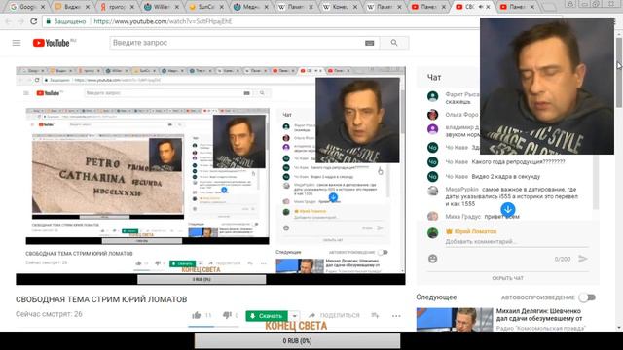
Task: Click the Чат panel header
Action: point(434,78)
